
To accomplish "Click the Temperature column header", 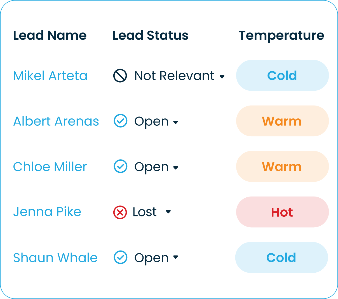I will (281, 36).
